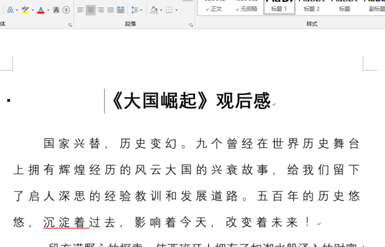The height and width of the screenshot is (247, 385).
Task: Open the shading color dropdown arrow
Action: click(x=161, y=10)
